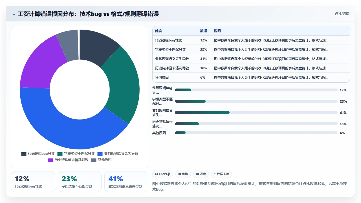Open the 41% 业务规则语义丢失导致 data card
The image size is (361, 203).
point(126,182)
